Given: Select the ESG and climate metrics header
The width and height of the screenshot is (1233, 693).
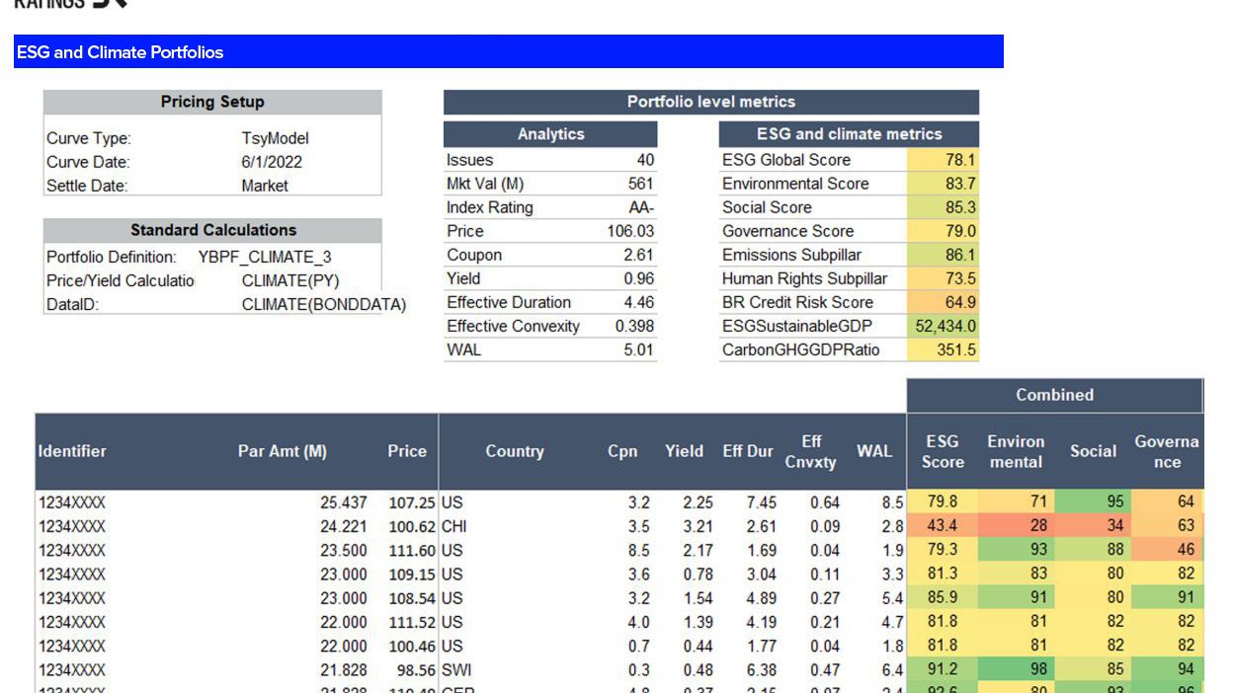Looking at the screenshot, I should click(849, 134).
